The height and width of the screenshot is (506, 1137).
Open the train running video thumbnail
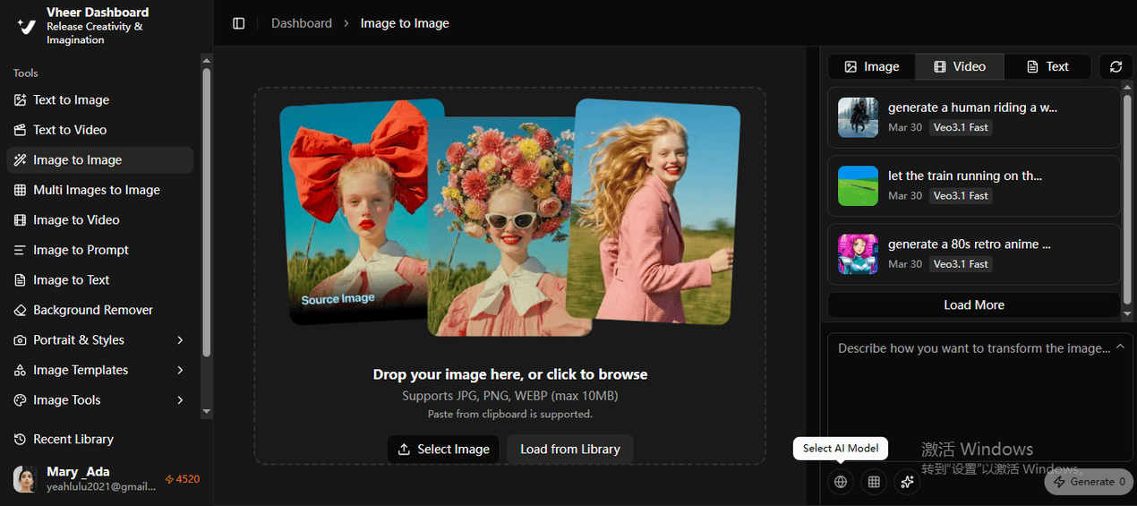tap(858, 185)
